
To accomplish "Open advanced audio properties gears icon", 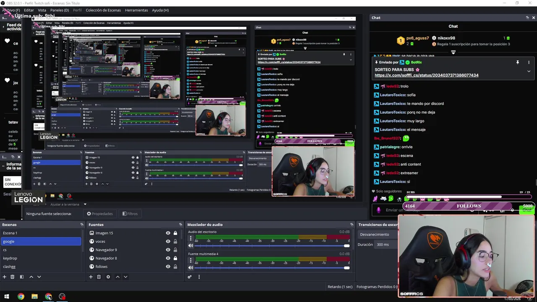I will click(x=190, y=277).
